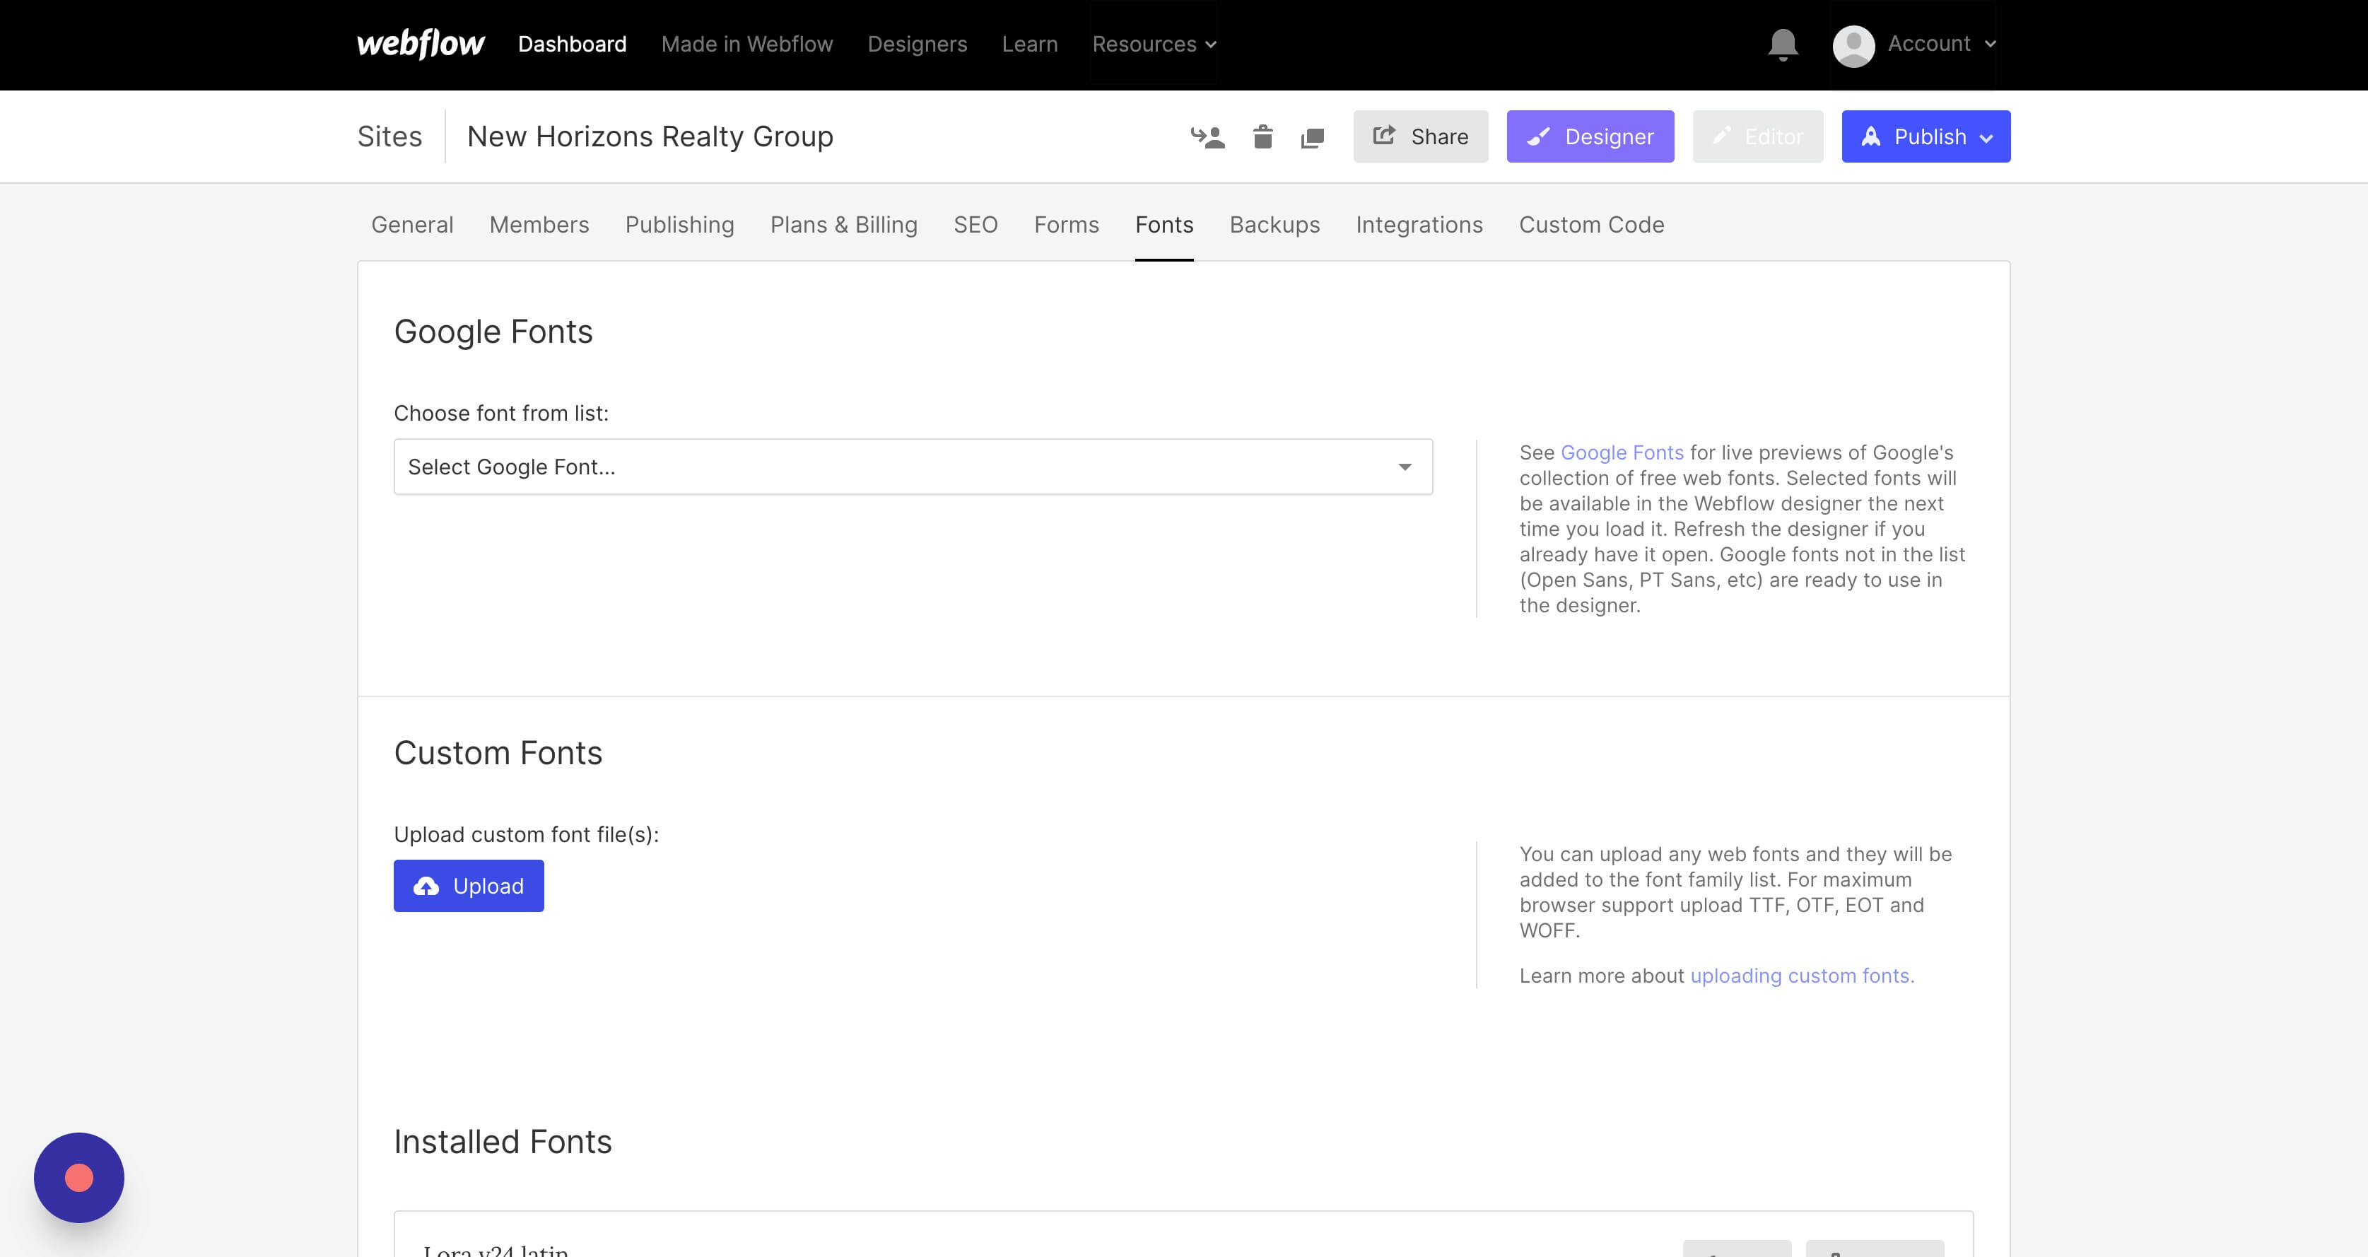Click the Installed Fonts heading

503,1142
